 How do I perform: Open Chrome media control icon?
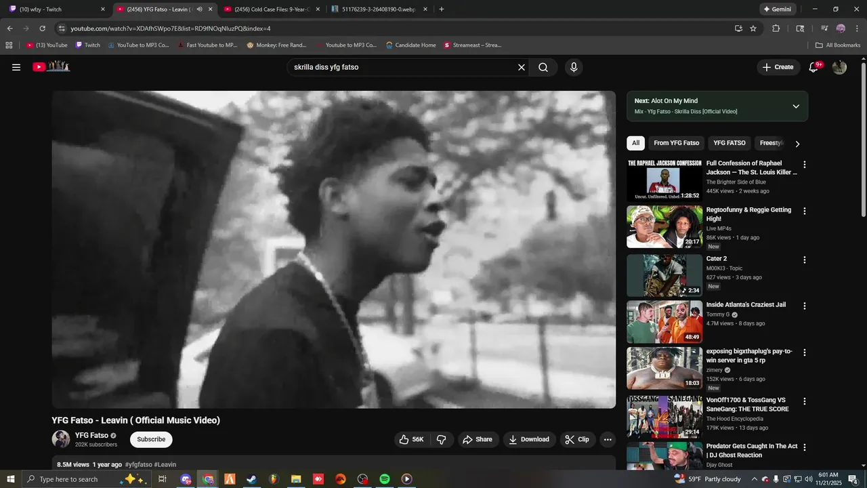(824, 28)
